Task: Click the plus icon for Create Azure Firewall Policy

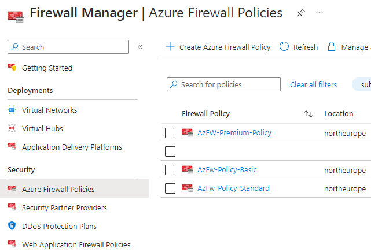Action: pos(170,47)
